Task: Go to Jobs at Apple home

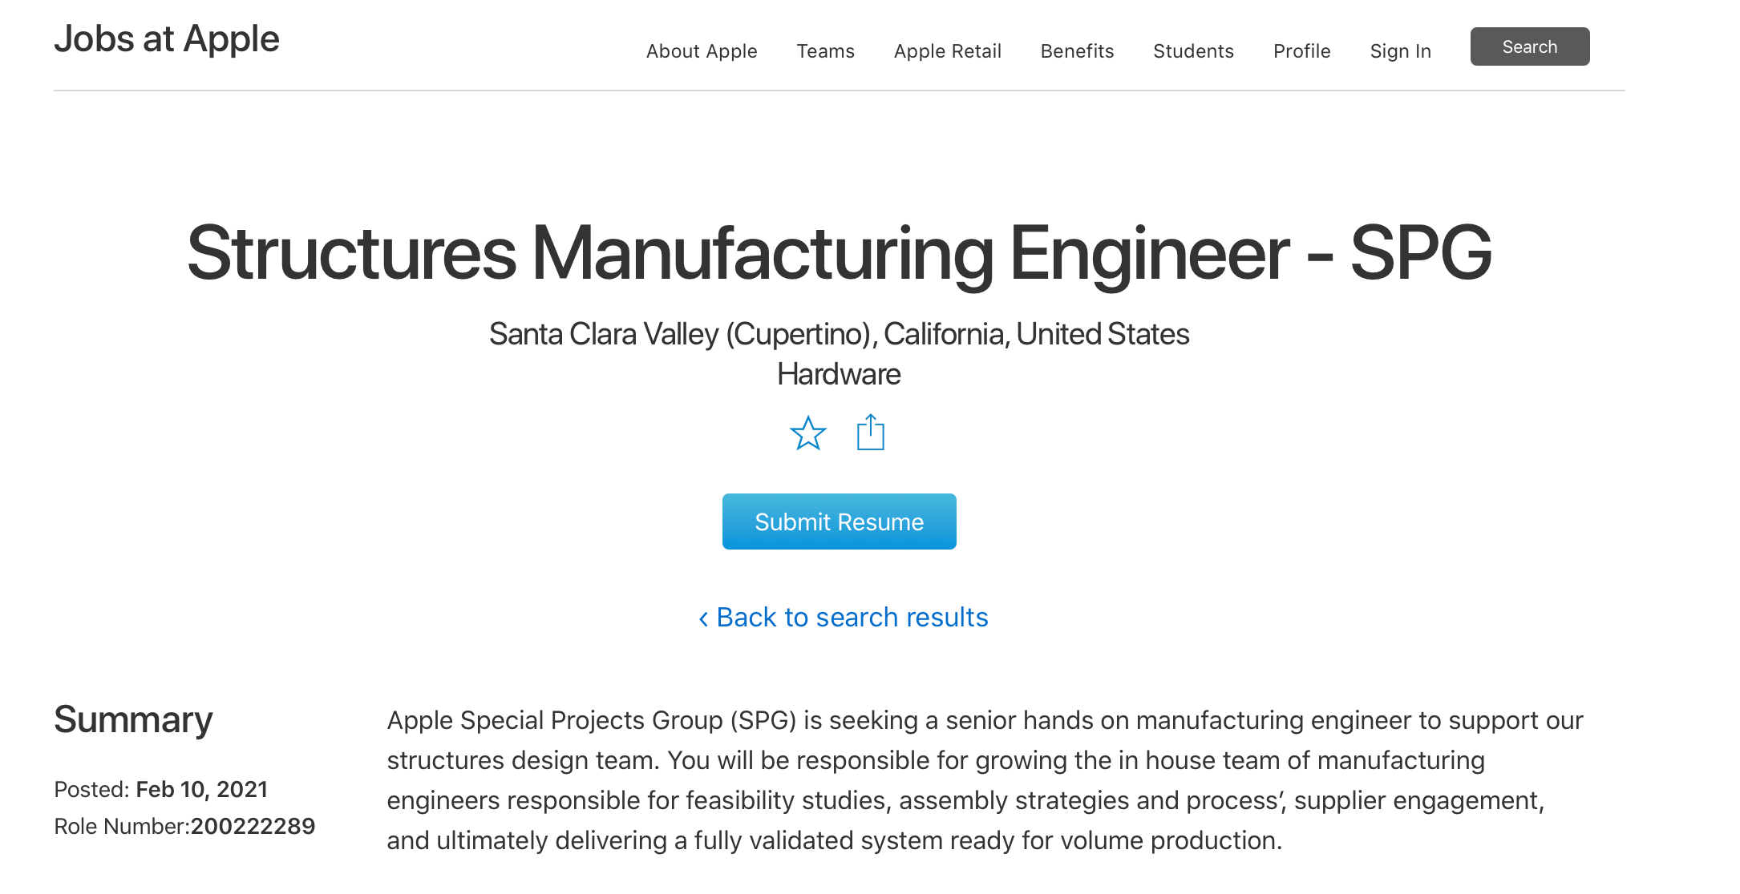Action: point(167,38)
